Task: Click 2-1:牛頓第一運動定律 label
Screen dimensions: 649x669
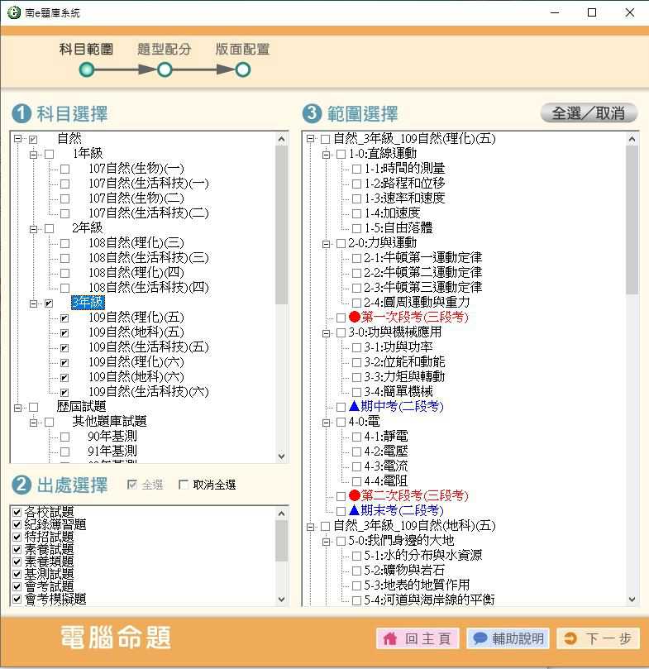Action: 422,257
